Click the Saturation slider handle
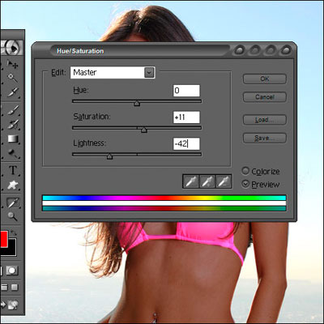 pos(144,130)
